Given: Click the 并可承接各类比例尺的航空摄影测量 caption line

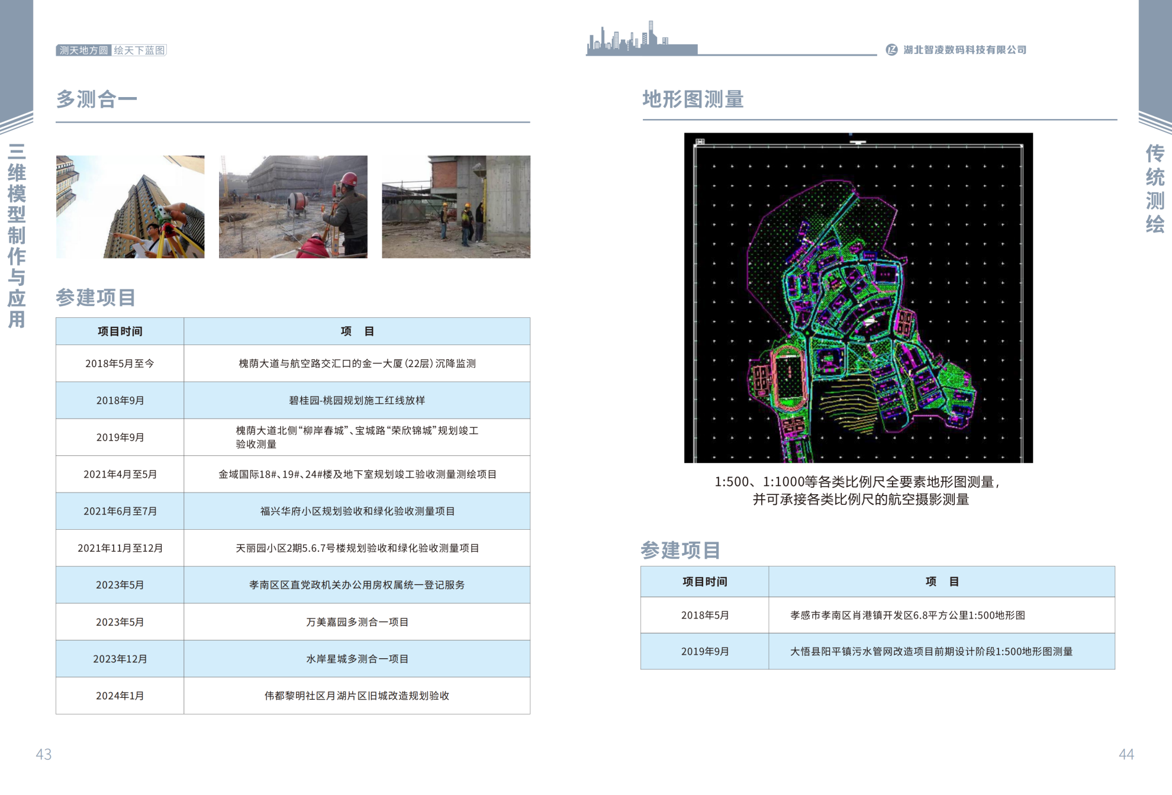Looking at the screenshot, I should (861, 500).
